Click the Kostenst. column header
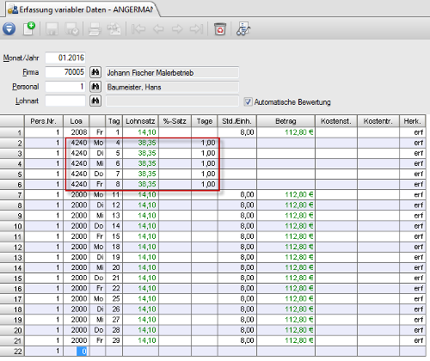 point(336,121)
